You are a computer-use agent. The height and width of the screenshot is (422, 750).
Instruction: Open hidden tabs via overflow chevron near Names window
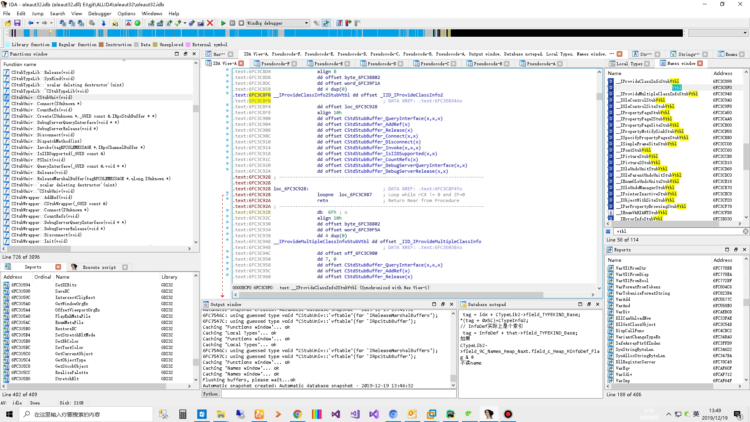pyautogui.click(x=611, y=54)
